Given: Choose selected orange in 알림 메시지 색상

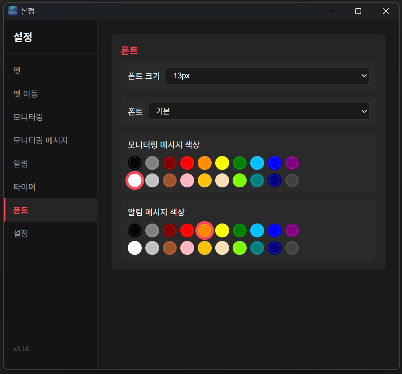Looking at the screenshot, I should (x=205, y=230).
